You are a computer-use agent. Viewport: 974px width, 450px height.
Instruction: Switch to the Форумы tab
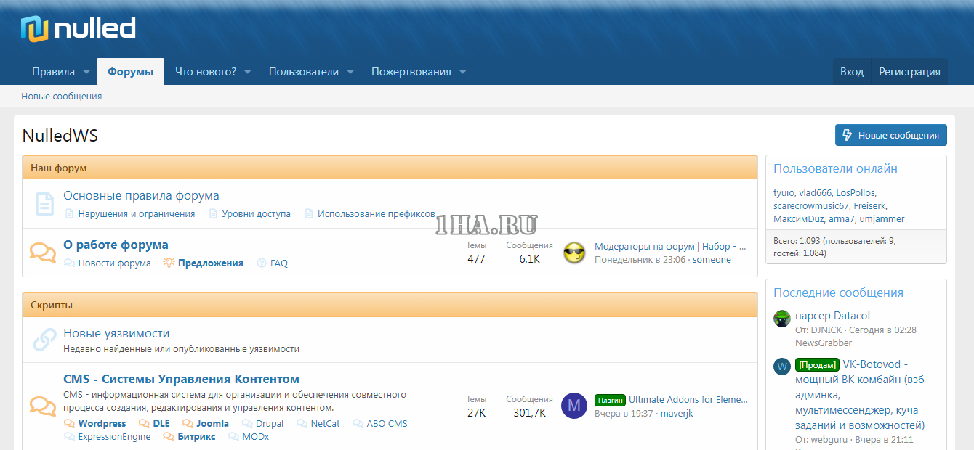tap(130, 72)
